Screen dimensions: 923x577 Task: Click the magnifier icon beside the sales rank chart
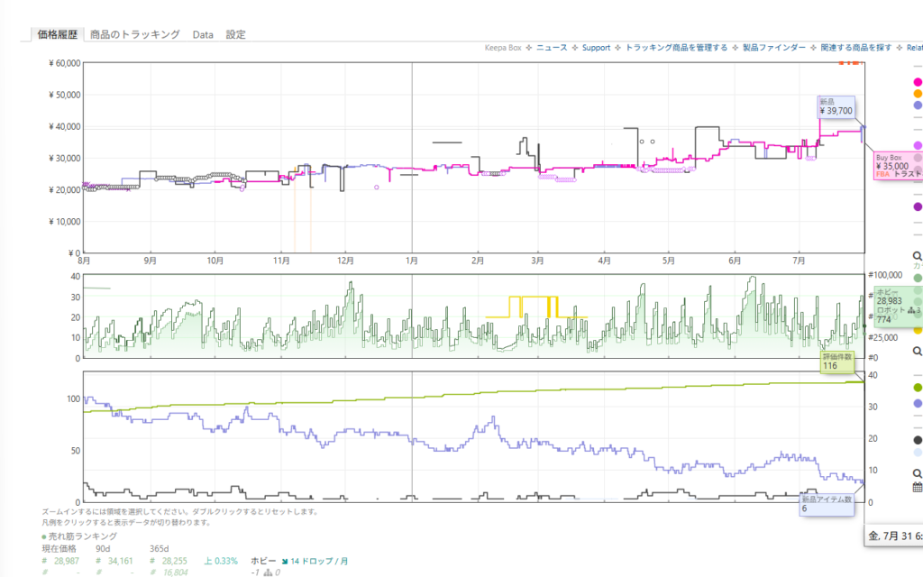pos(917,352)
